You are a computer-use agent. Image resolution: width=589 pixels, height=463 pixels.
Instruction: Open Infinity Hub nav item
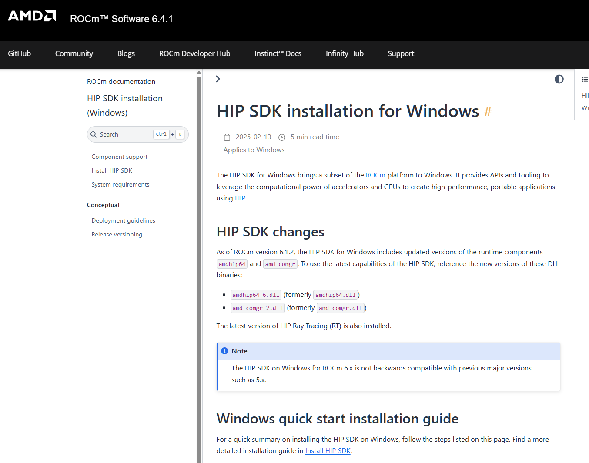coord(345,53)
